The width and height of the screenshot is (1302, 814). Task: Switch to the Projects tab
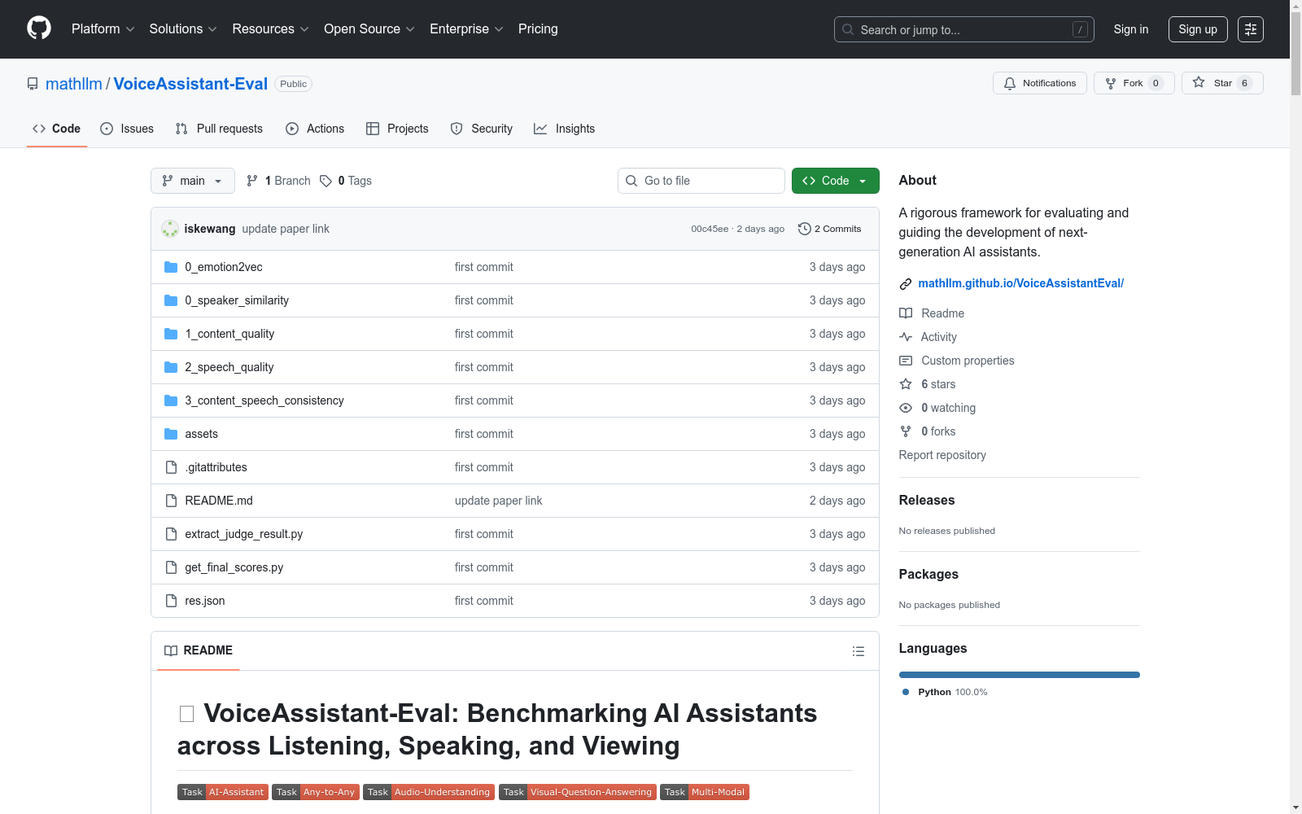point(398,129)
